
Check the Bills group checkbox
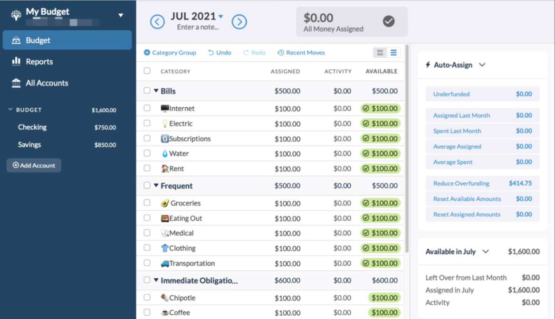[x=147, y=91]
